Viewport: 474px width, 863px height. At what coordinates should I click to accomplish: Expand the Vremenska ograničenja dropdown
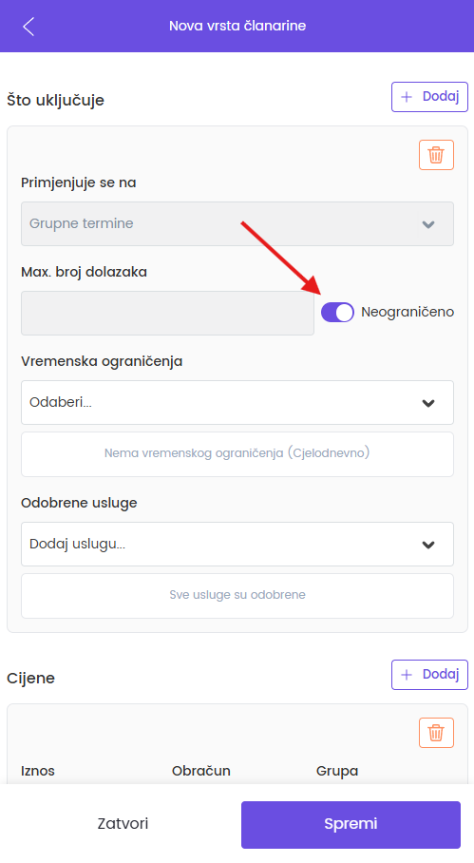(x=237, y=402)
